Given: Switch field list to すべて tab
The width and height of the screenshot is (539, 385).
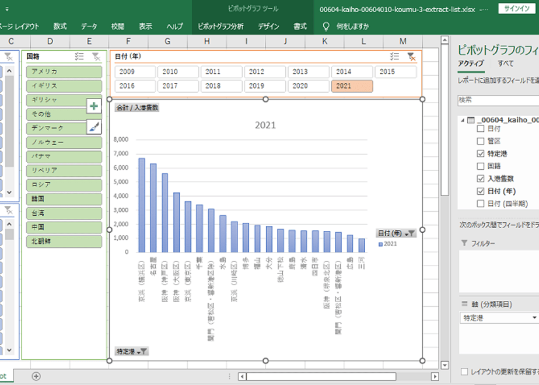Looking at the screenshot, I should click(505, 63).
